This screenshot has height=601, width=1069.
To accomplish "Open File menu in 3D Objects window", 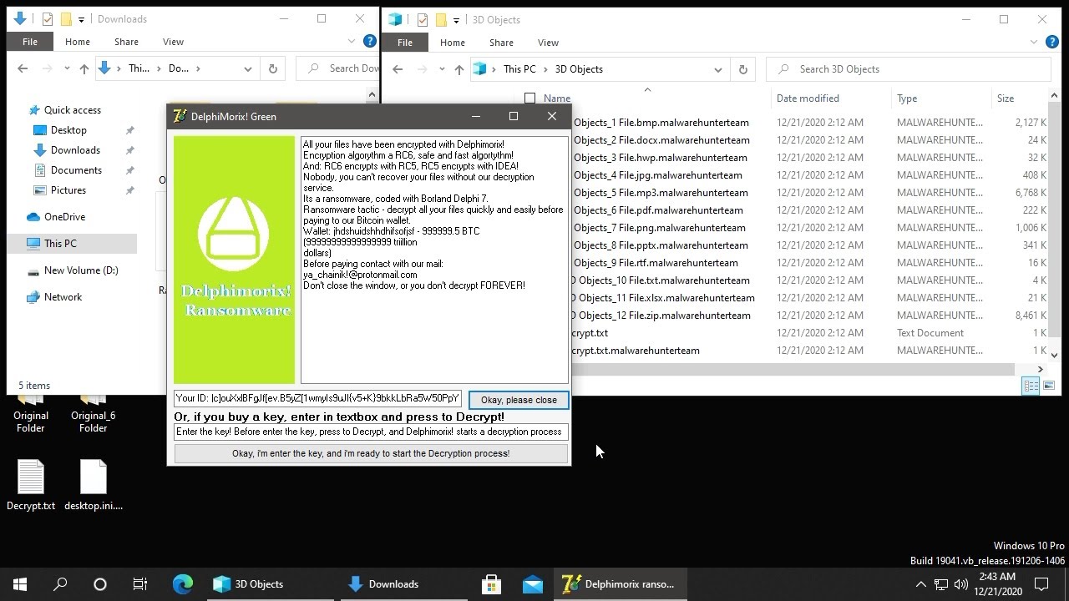I will coord(405,43).
